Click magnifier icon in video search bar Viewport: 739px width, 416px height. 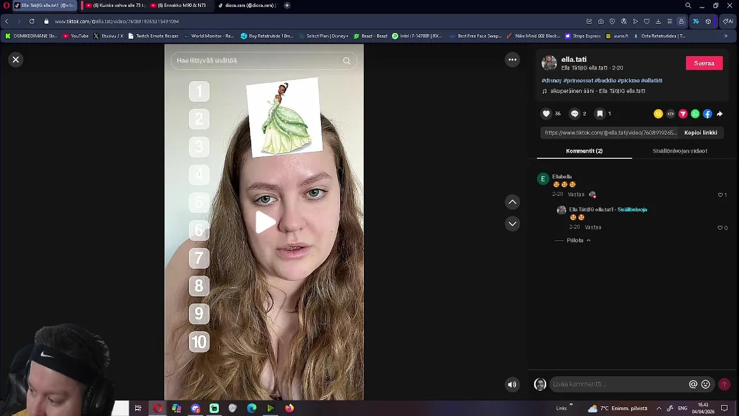(x=346, y=60)
